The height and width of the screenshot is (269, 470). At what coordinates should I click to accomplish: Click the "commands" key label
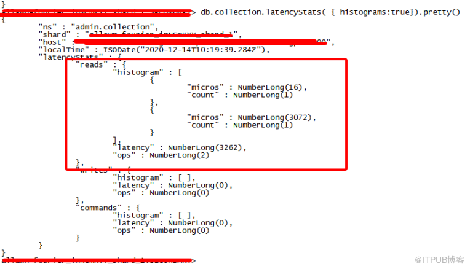tap(98, 208)
